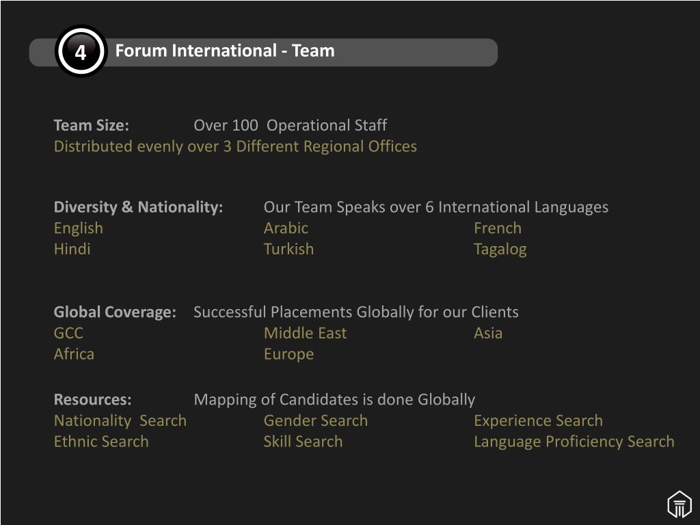Image resolution: width=700 pixels, height=525 pixels.
Task: Click 'Nationality Search' text
Action: coord(120,421)
